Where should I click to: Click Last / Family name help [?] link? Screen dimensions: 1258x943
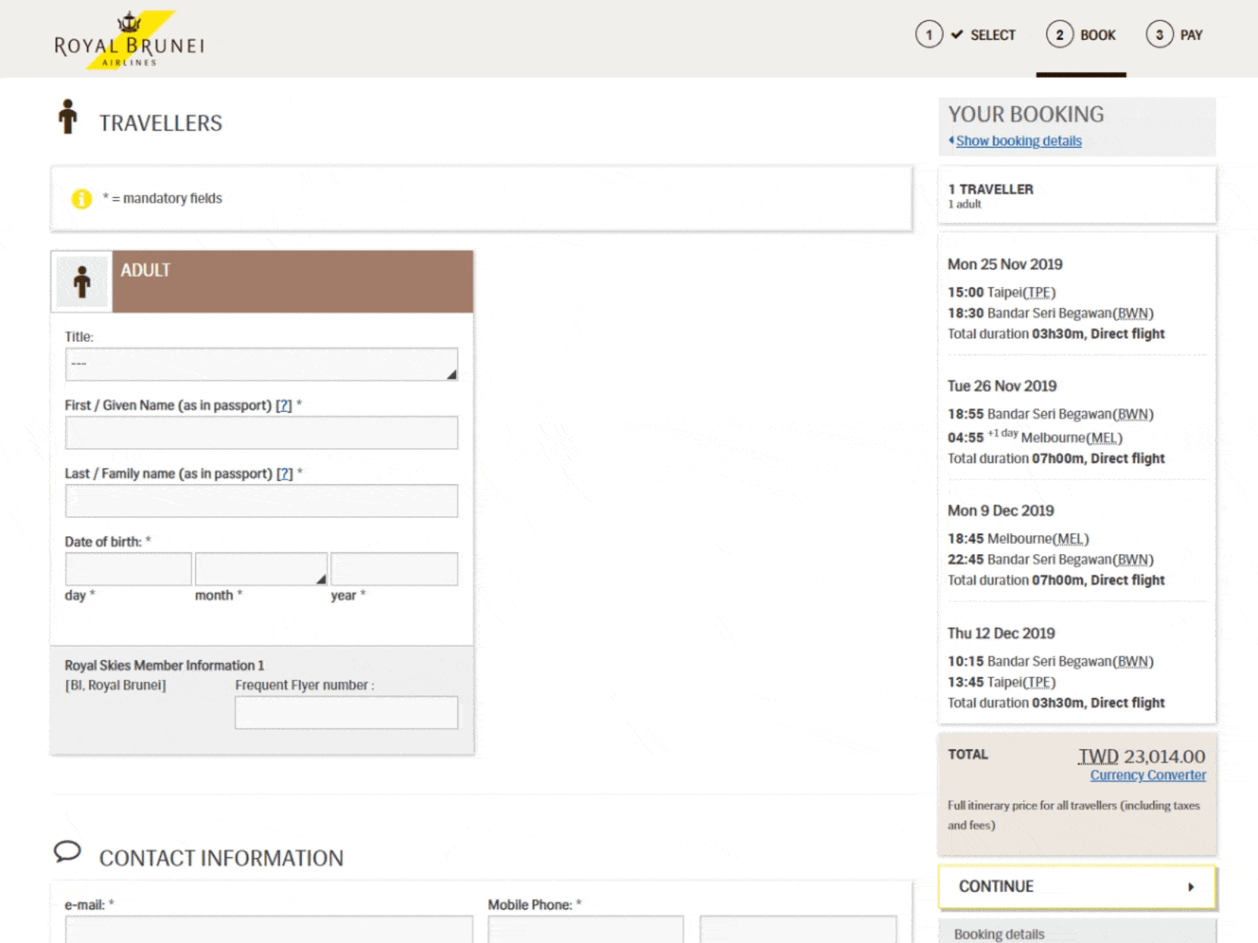coord(284,474)
